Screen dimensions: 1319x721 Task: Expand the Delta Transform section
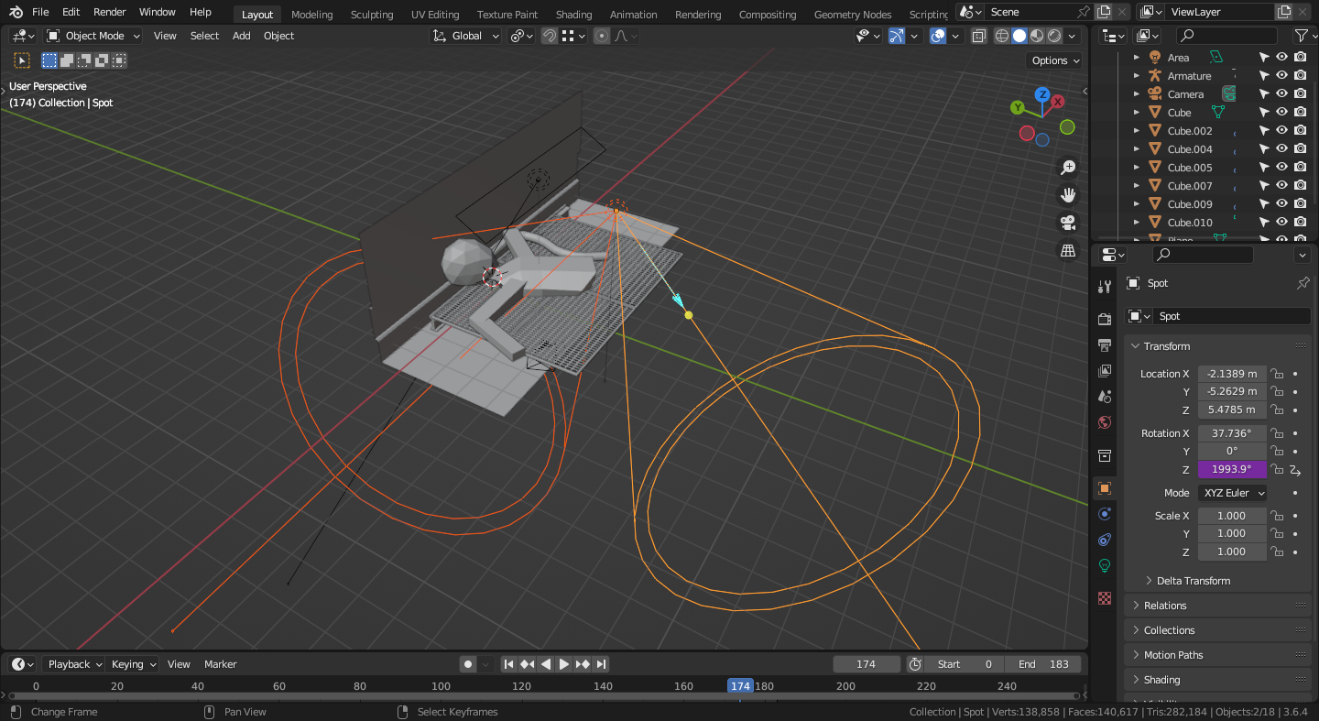click(1193, 581)
